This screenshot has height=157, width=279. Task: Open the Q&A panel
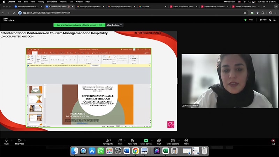click(x=159, y=140)
